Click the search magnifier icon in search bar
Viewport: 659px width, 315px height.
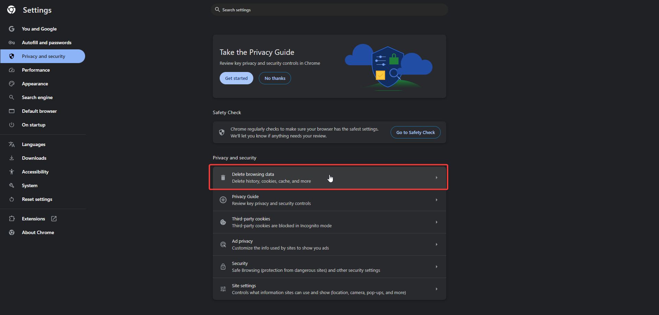pos(217,10)
